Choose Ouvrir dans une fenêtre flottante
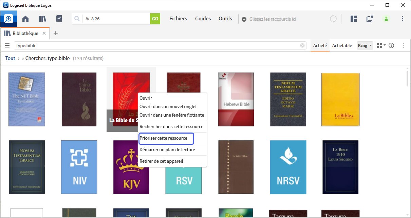 coord(172,115)
